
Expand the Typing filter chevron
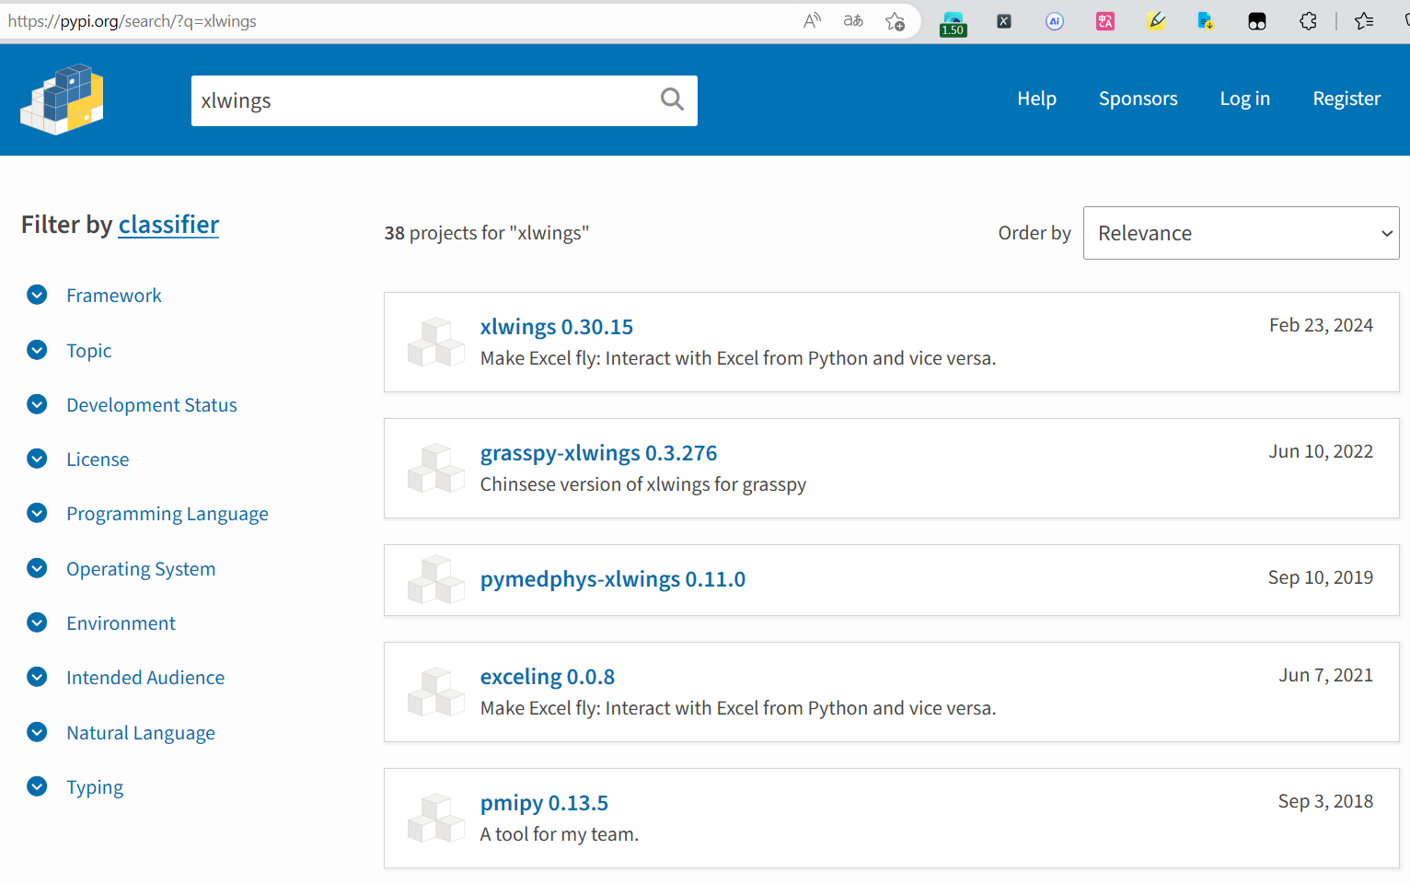[37, 786]
